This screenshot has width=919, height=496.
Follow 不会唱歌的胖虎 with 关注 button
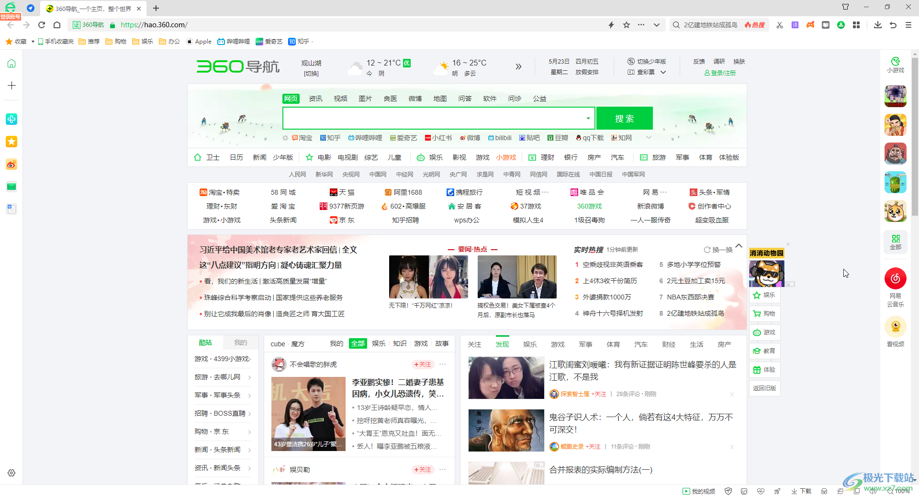[x=423, y=364]
